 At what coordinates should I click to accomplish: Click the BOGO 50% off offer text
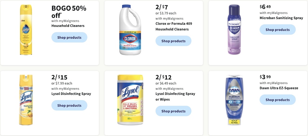[x=69, y=12]
